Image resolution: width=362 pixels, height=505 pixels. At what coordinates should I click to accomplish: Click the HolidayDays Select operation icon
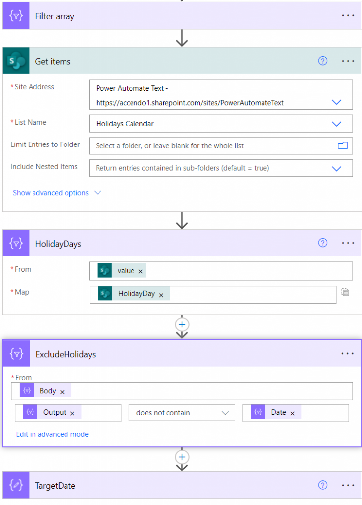pos(15,243)
